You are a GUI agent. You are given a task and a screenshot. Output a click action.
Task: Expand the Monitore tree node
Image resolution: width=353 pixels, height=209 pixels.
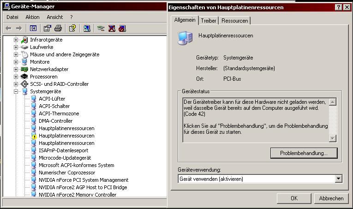pos(16,62)
